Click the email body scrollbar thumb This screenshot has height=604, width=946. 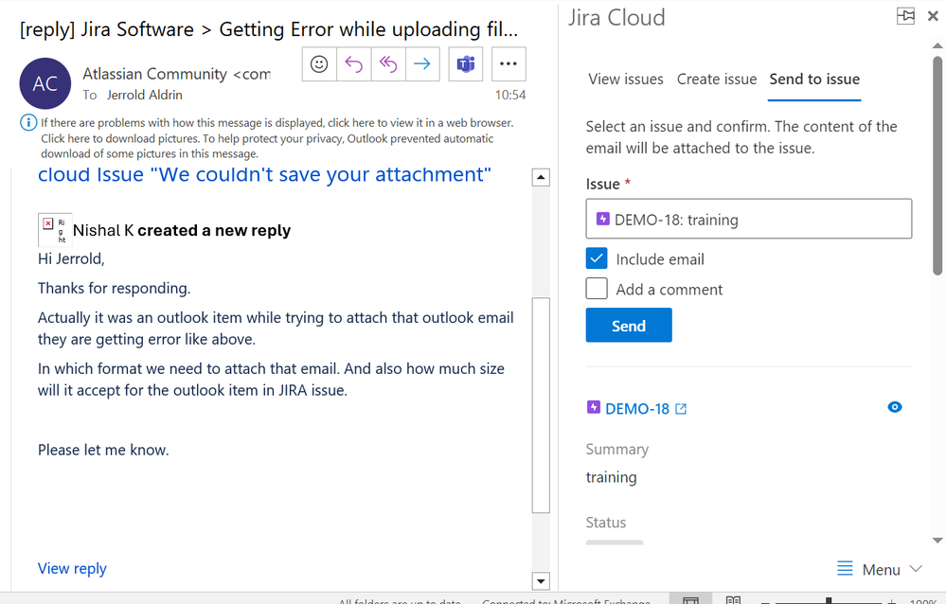pos(541,405)
